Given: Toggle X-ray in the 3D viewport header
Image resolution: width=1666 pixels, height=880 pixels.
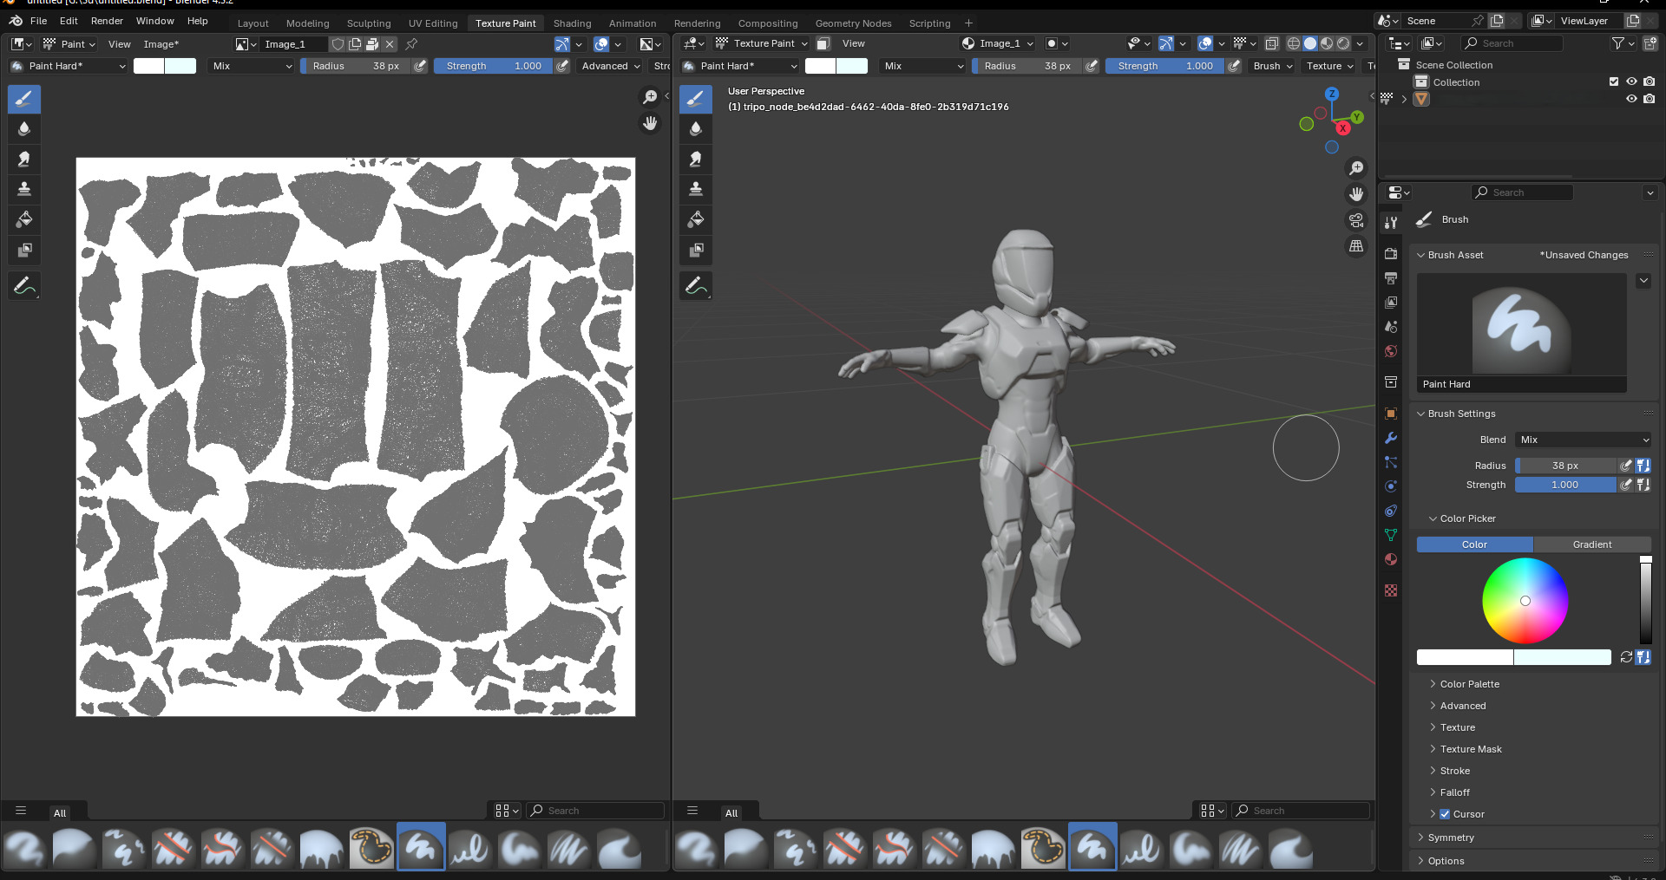Looking at the screenshot, I should [1272, 43].
